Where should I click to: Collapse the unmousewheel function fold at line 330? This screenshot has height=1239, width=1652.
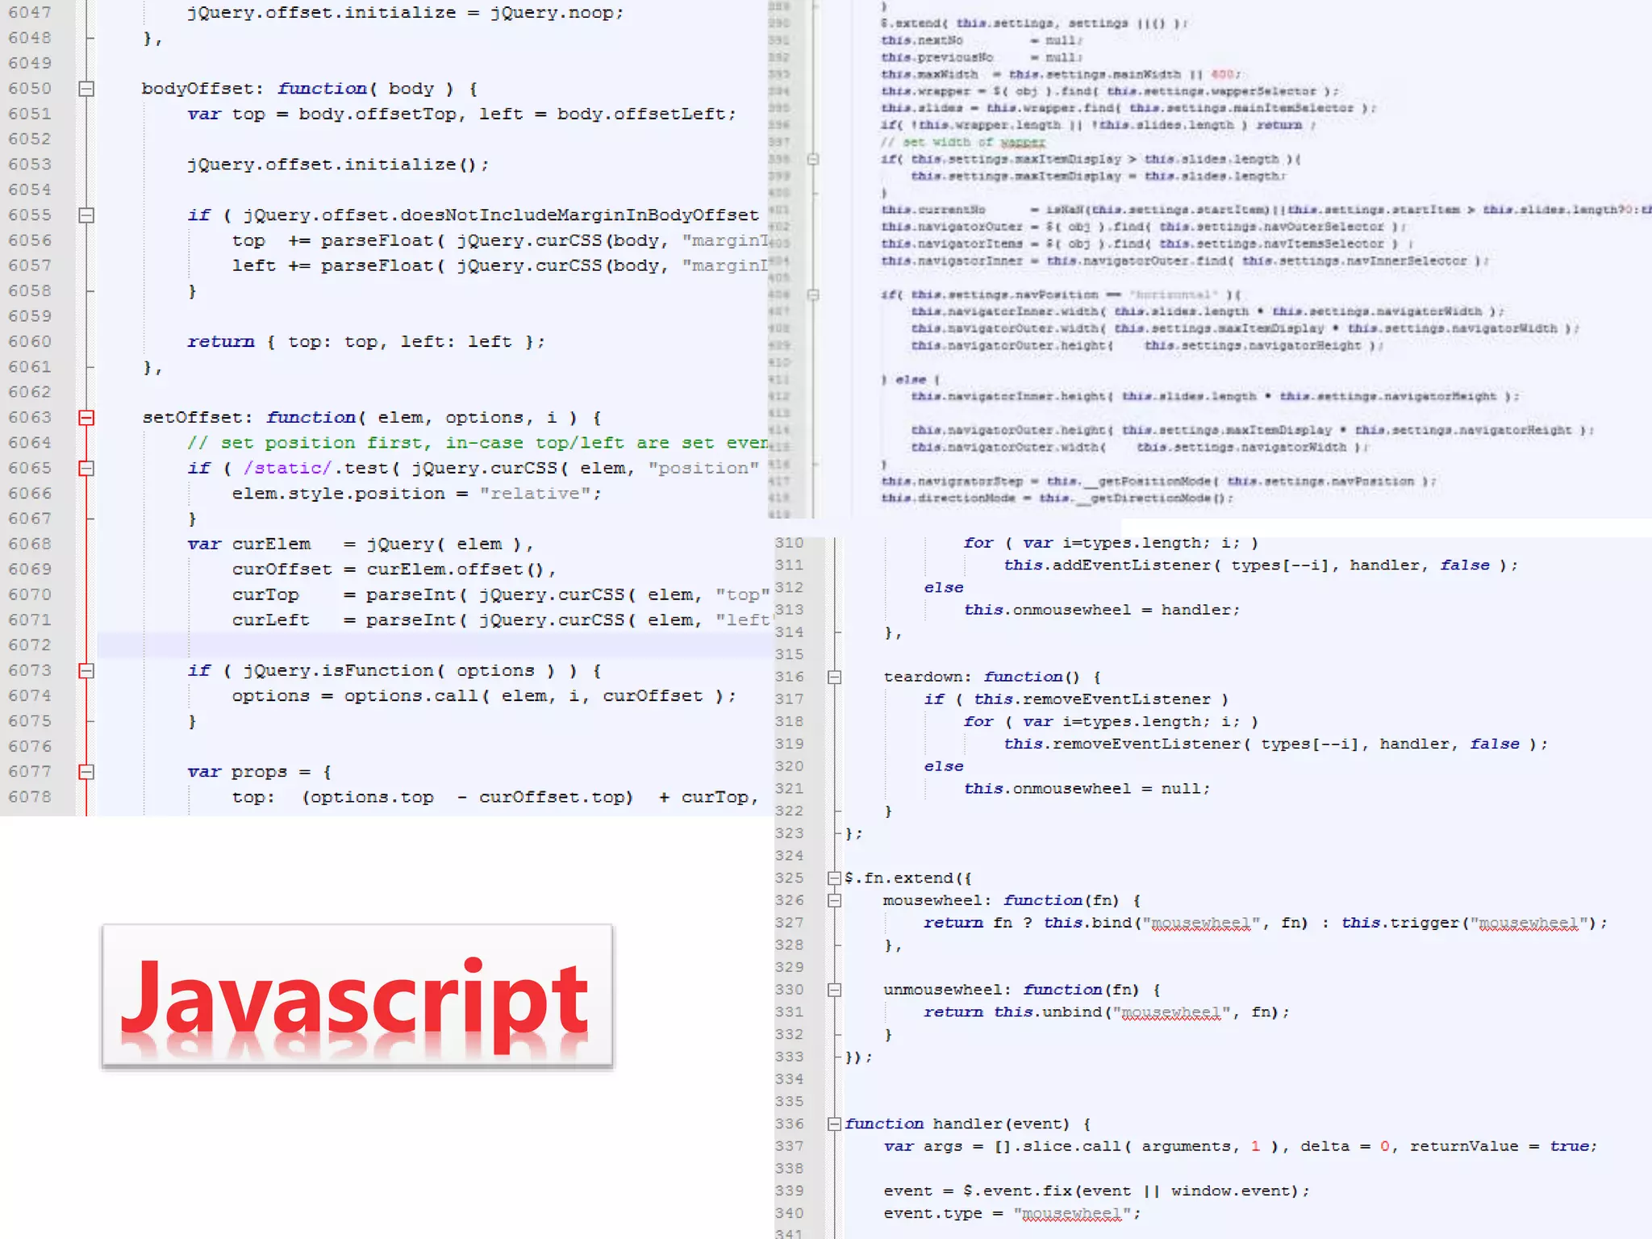point(835,991)
